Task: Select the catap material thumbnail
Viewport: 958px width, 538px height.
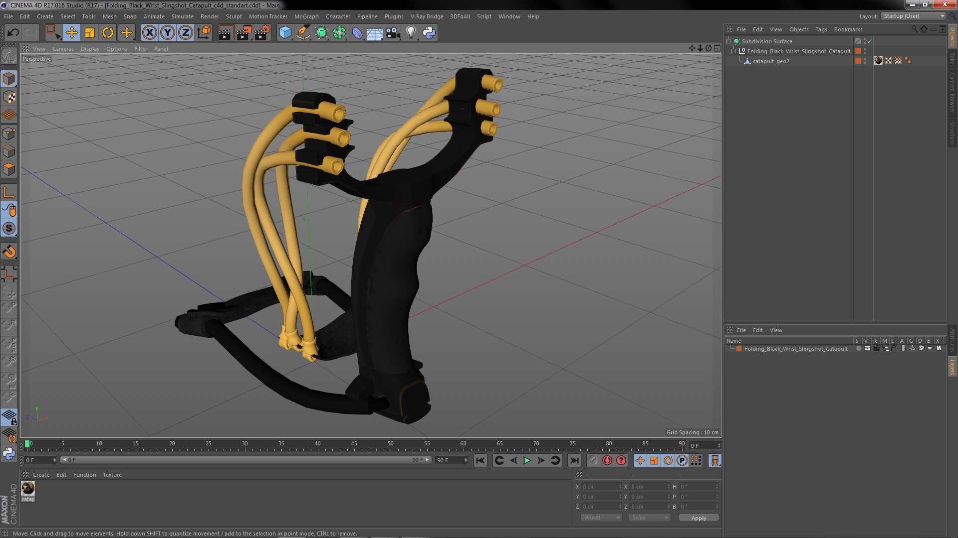Action: [x=28, y=489]
